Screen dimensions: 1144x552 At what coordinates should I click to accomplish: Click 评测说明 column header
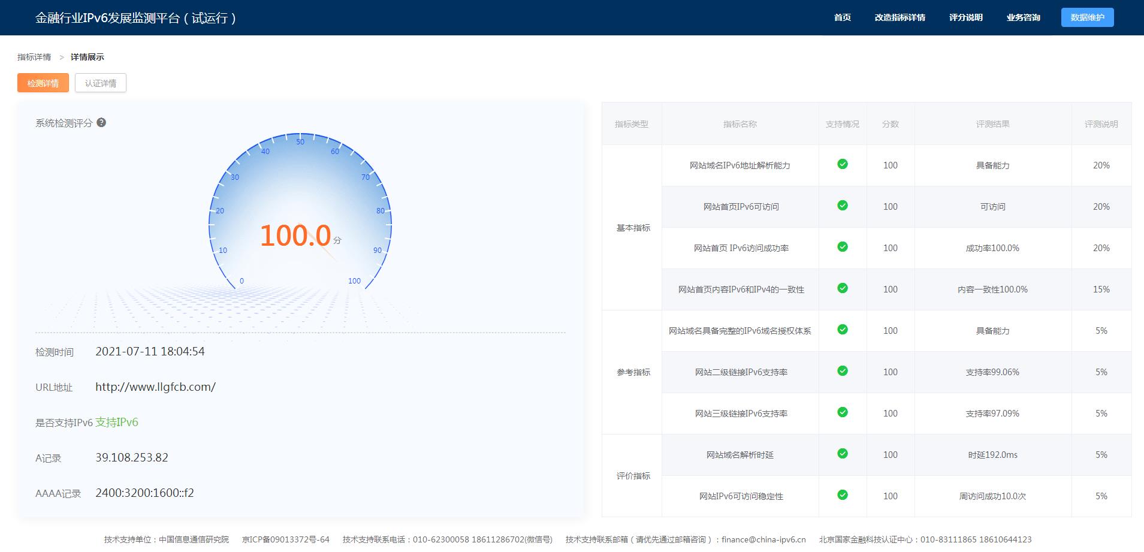[1101, 124]
